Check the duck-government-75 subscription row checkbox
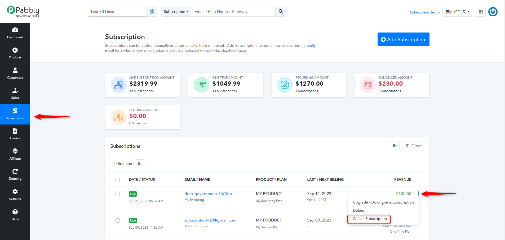This screenshot has width=505, height=240. [x=118, y=194]
